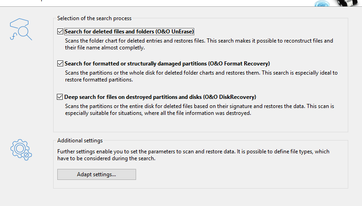Click the 'Selection of the search process' heading

94,18
